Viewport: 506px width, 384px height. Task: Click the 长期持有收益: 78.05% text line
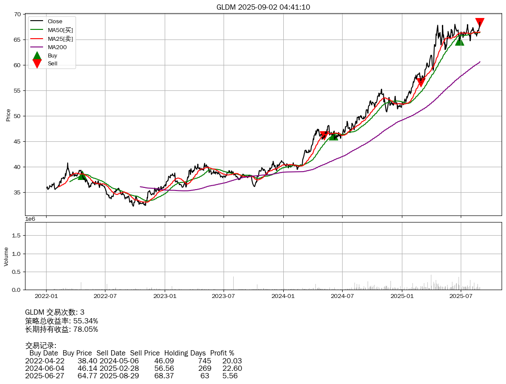(61, 329)
